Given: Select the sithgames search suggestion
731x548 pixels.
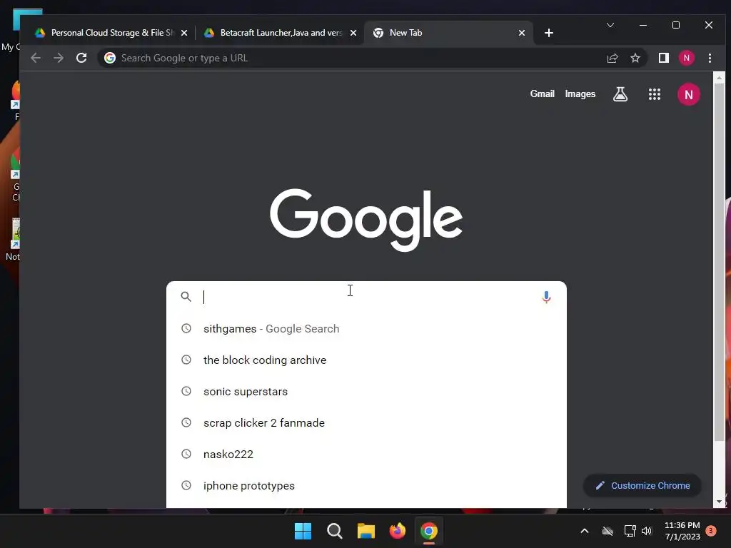Looking at the screenshot, I should point(366,328).
